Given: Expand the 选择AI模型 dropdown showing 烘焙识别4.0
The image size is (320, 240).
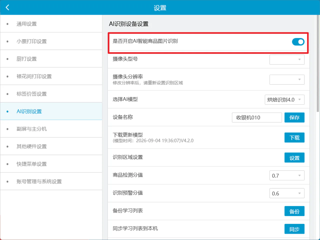Looking at the screenshot, I should [284, 99].
